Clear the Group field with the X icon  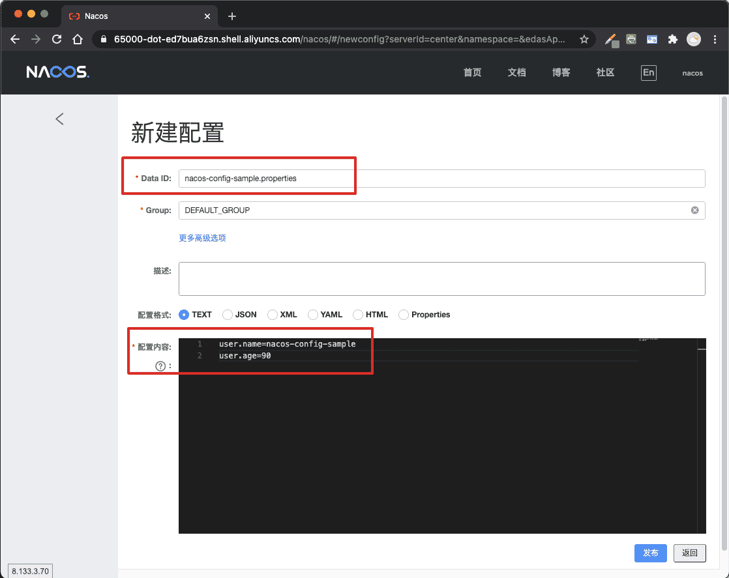point(694,210)
